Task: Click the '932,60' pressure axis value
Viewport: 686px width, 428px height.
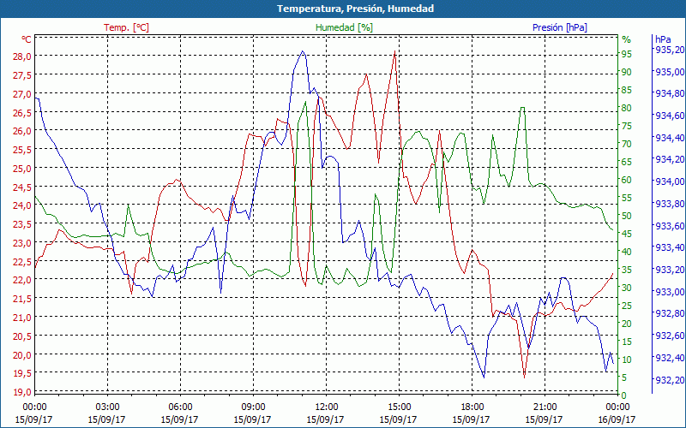Action: (x=670, y=336)
